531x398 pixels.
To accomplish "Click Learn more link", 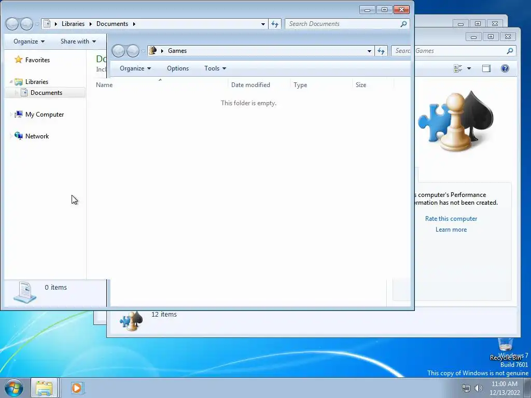I will pyautogui.click(x=451, y=230).
